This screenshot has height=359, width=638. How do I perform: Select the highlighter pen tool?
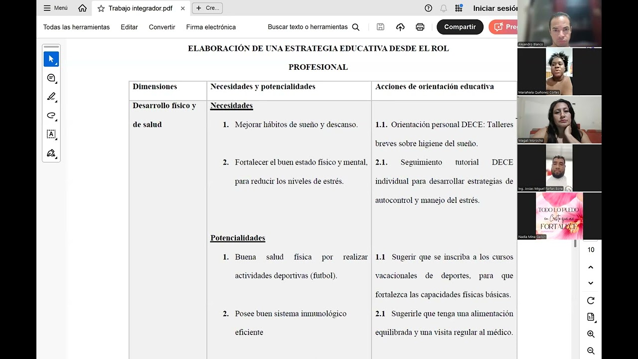point(51,97)
